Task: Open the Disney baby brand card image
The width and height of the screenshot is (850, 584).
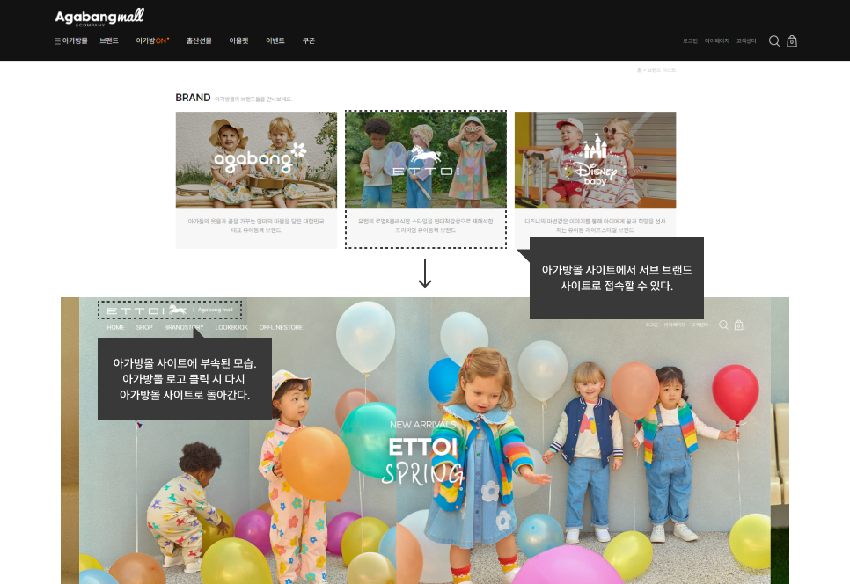Action: tap(595, 160)
